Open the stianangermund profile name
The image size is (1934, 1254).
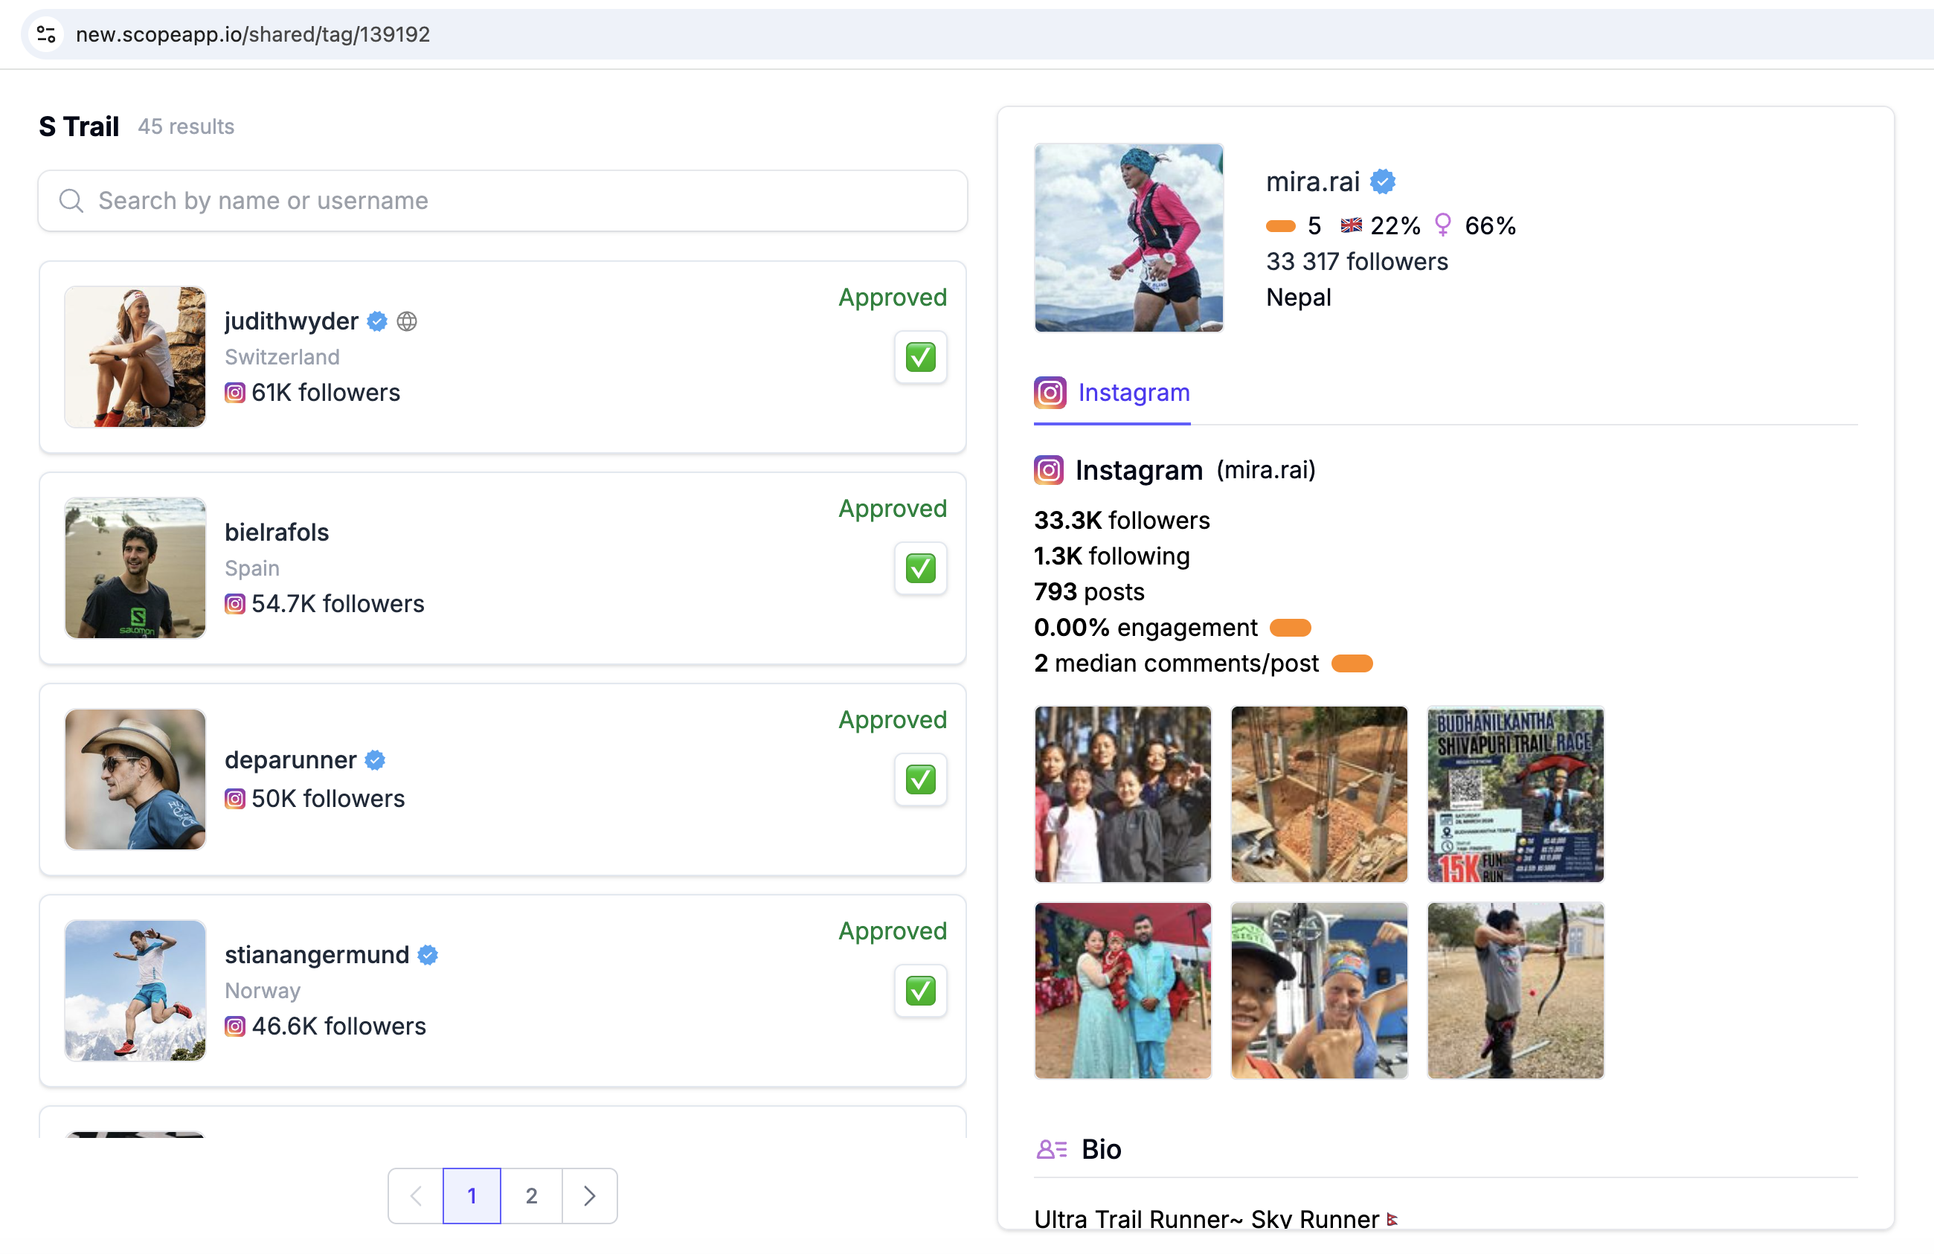tap(317, 955)
